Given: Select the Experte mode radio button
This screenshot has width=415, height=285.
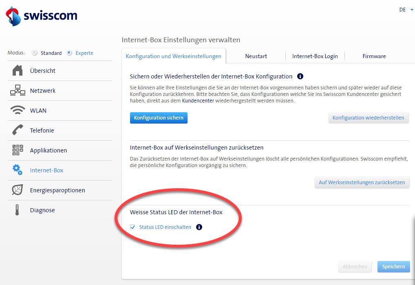Looking at the screenshot, I should (69, 53).
